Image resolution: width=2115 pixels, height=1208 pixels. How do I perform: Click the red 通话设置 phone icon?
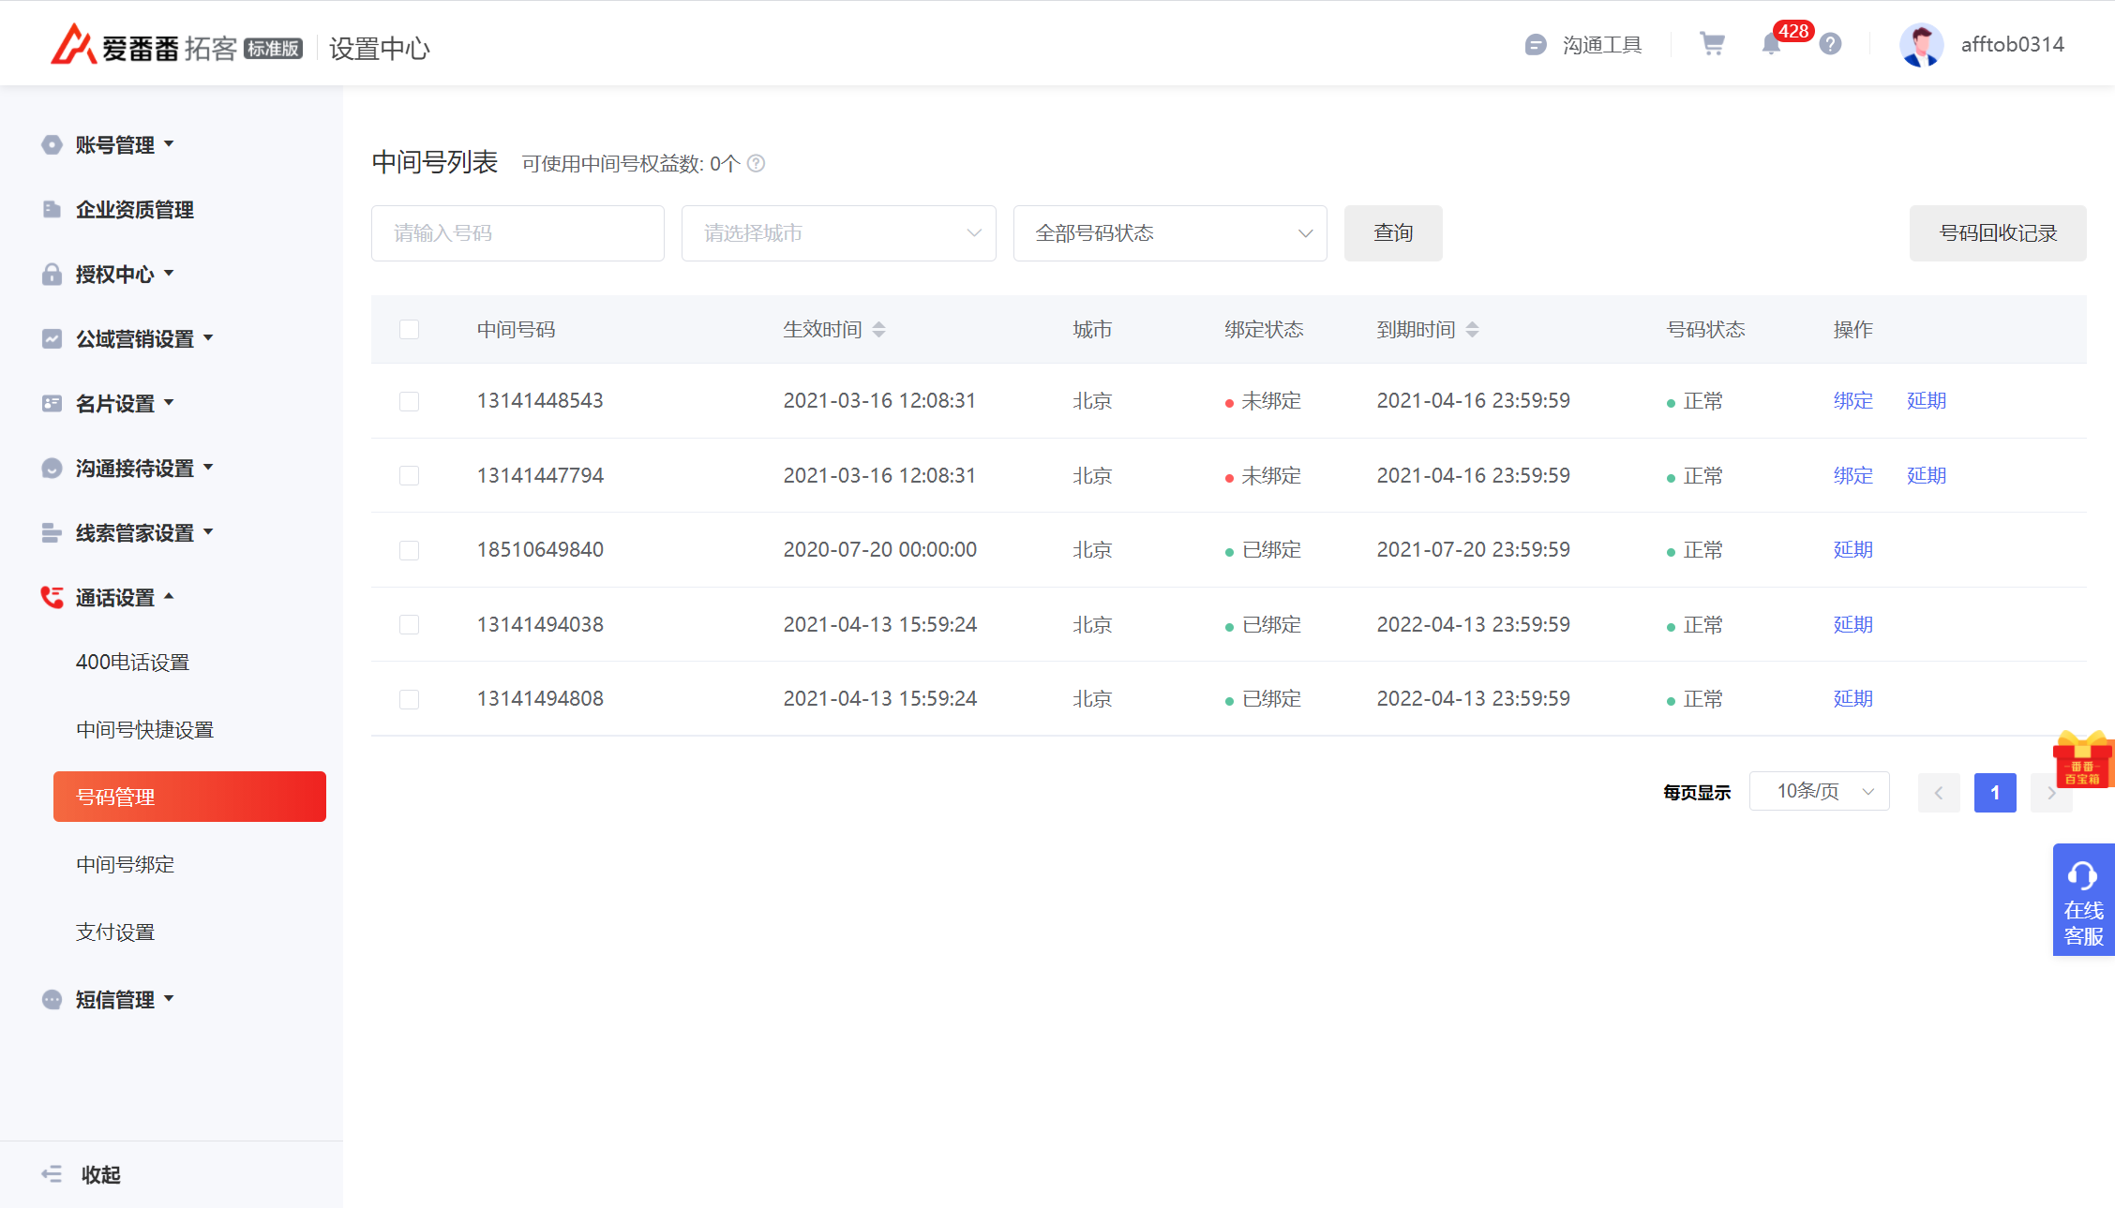coord(52,597)
